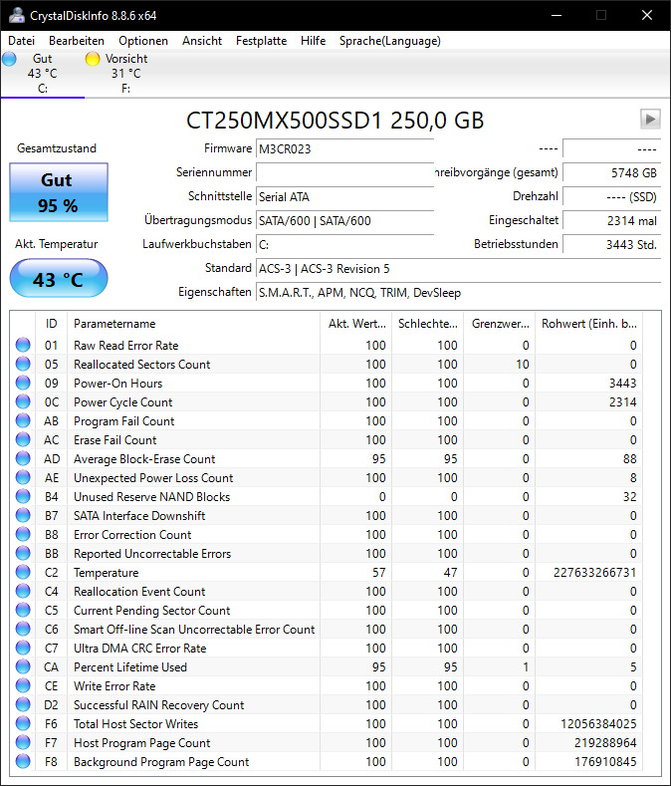Open the Datei menu
This screenshot has height=786, width=671.
(22, 41)
